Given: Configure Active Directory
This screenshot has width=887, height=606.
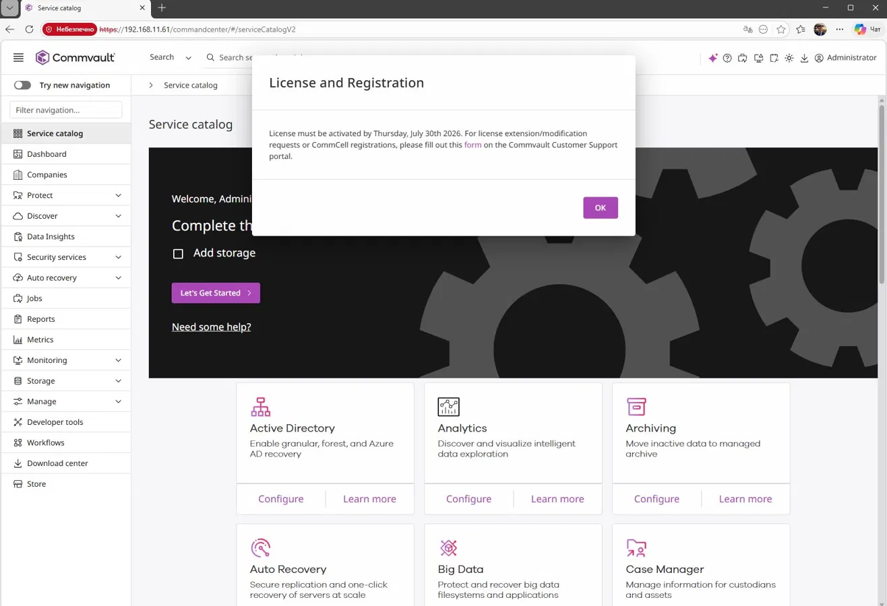Looking at the screenshot, I should coord(281,499).
